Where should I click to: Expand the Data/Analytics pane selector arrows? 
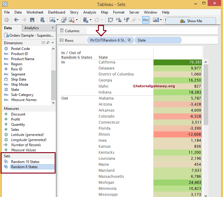coord(53,28)
